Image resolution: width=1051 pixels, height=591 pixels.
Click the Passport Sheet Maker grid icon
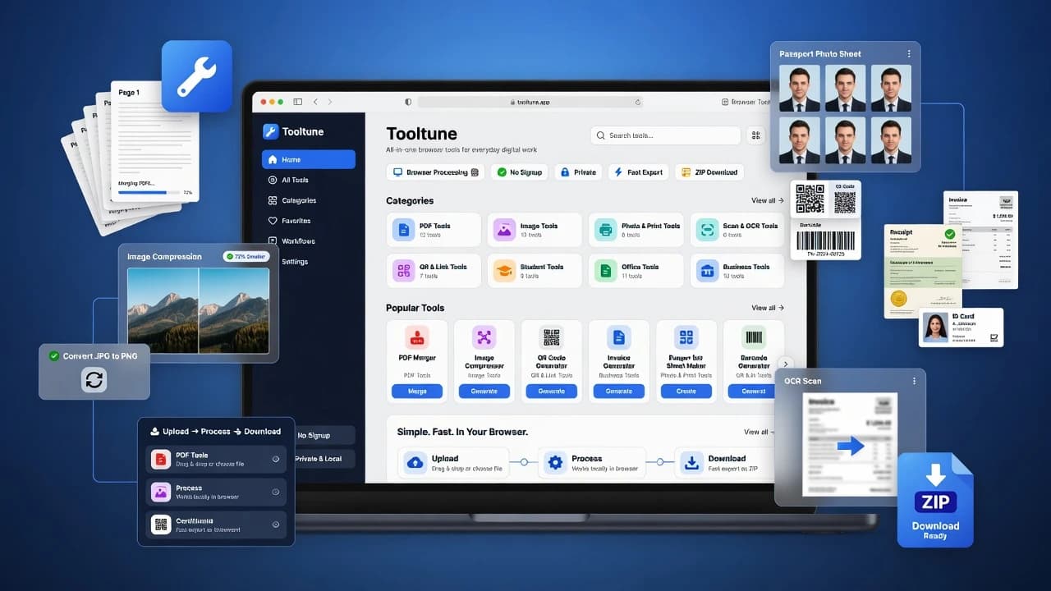(x=686, y=337)
